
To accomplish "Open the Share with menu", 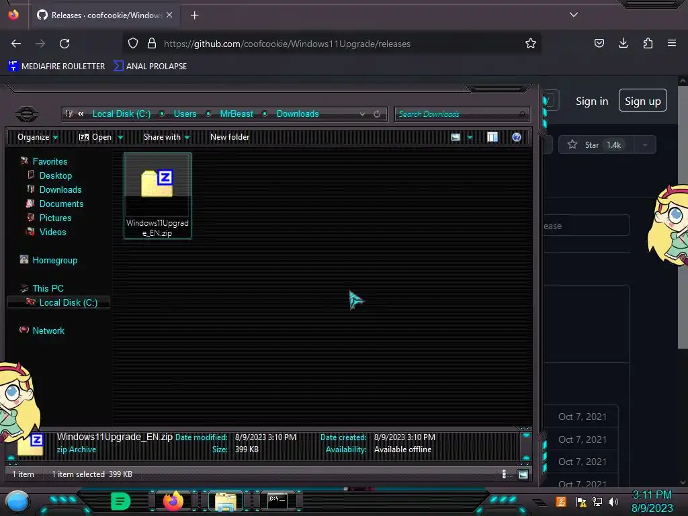I will (167, 137).
